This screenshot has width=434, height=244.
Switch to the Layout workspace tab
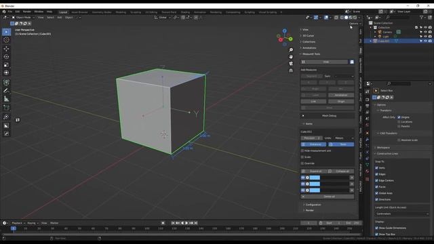pos(63,12)
